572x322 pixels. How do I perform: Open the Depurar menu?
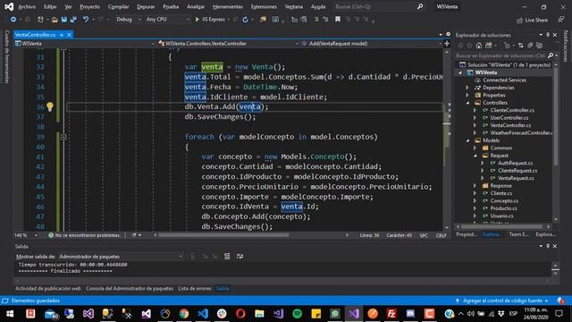pos(146,6)
